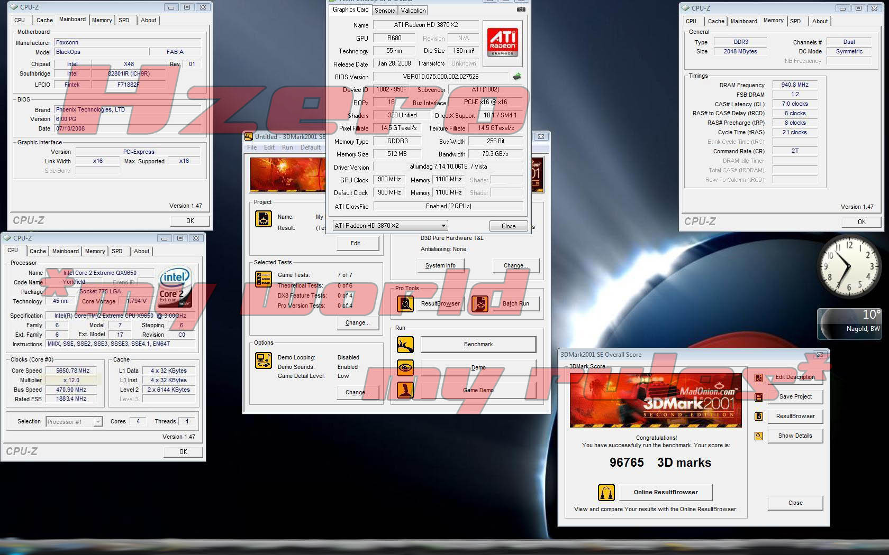Click the BIOS Version value in GPU-Z
The image size is (889, 555).
[x=440, y=77]
